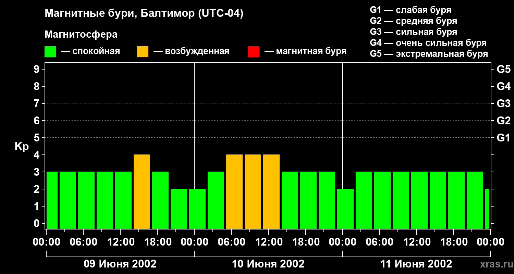Click the '11 Июня 2002' date label

pos(416,264)
